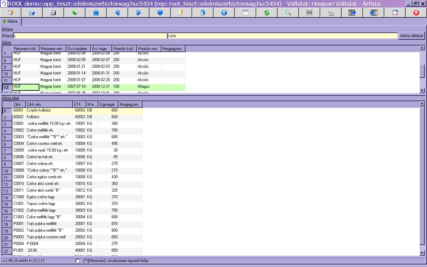
Task: Click the Pénznem kód column header
Action: [26, 49]
